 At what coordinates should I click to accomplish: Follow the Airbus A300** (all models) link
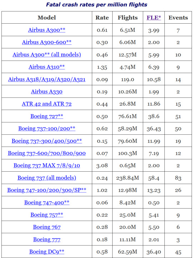(46, 54)
